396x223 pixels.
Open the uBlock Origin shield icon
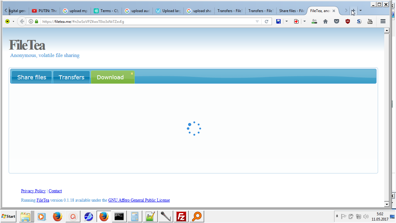[348, 21]
